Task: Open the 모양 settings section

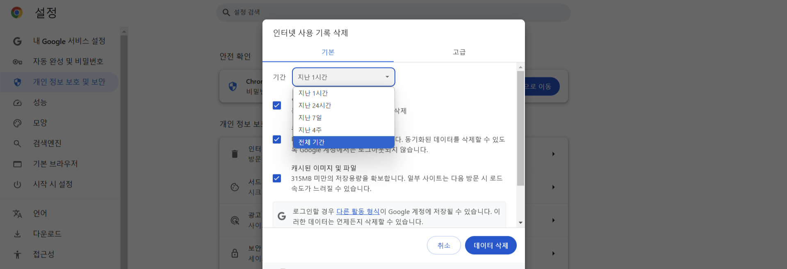Action: [59, 123]
